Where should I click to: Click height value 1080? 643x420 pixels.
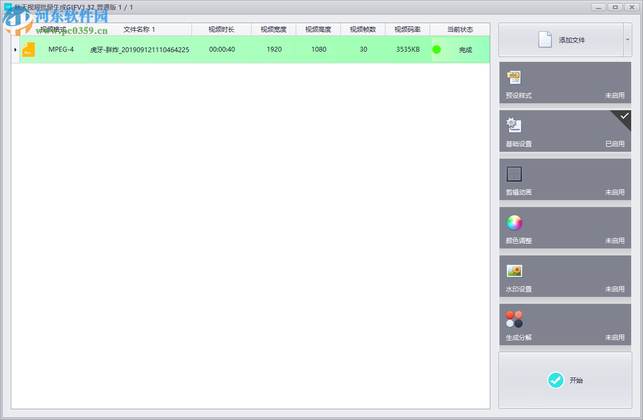[x=319, y=49]
